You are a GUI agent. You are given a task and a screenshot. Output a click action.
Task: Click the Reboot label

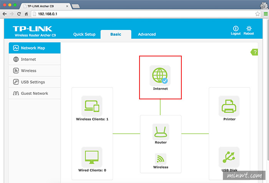click(249, 34)
